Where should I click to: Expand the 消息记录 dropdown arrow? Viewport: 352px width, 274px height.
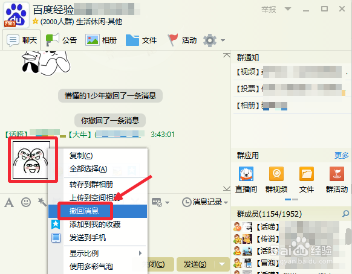(x=226, y=203)
